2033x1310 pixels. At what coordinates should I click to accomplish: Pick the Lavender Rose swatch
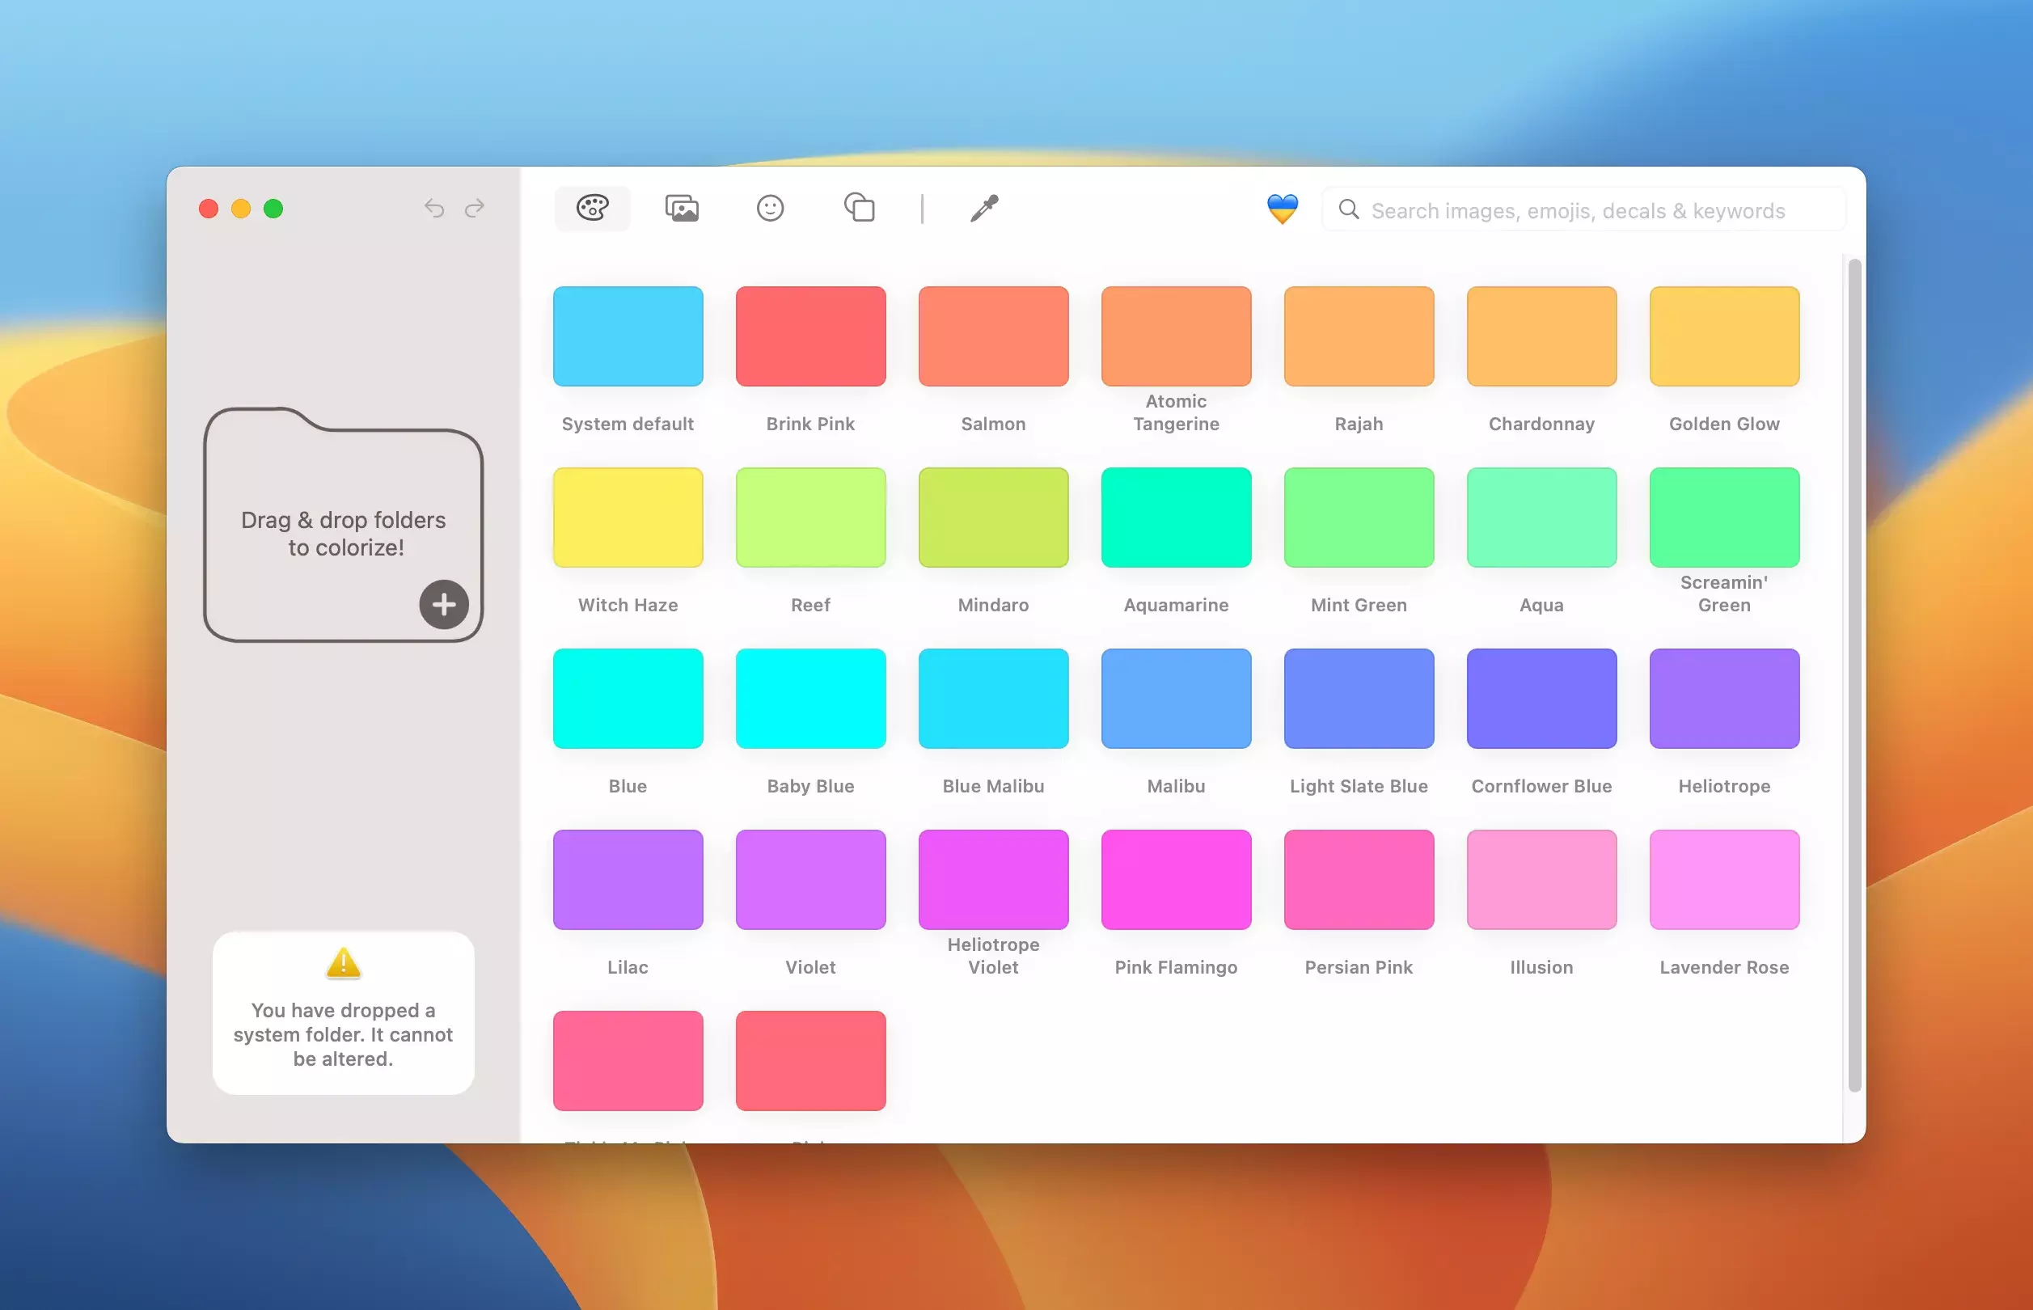pyautogui.click(x=1723, y=880)
